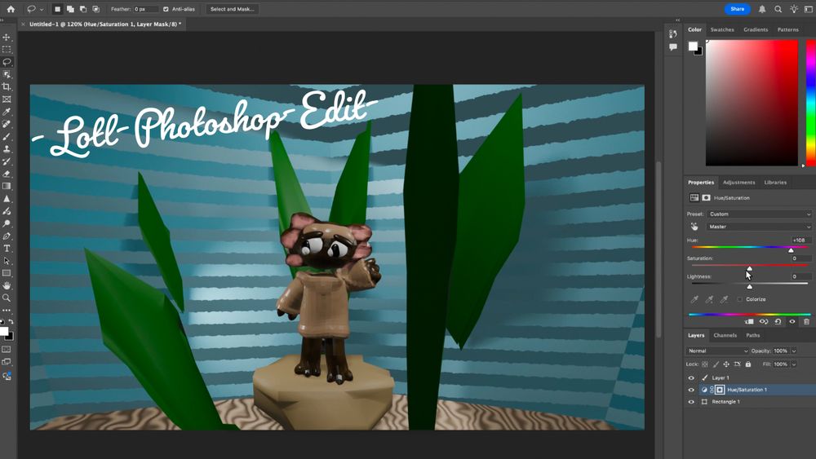This screenshot has width=816, height=459.
Task: Toggle Lock transparent pixels
Action: (705, 364)
